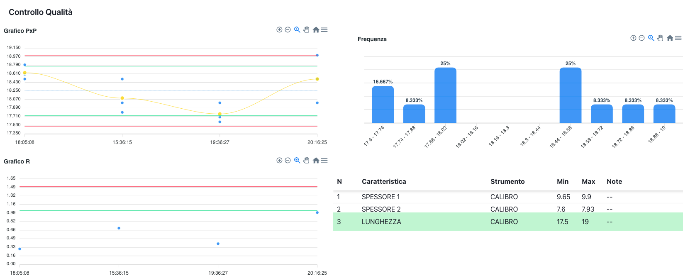Click the Grafico R chart title
The image size is (683, 278).
17,161
